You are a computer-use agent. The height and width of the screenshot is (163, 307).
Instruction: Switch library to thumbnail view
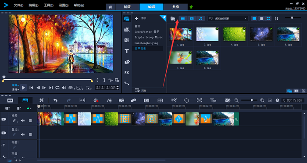coord(268,18)
